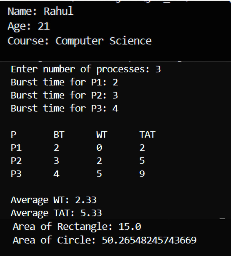Screen dimensions: 231x256
Task: Click the BT value 4 in P3 row
Action: (57, 174)
